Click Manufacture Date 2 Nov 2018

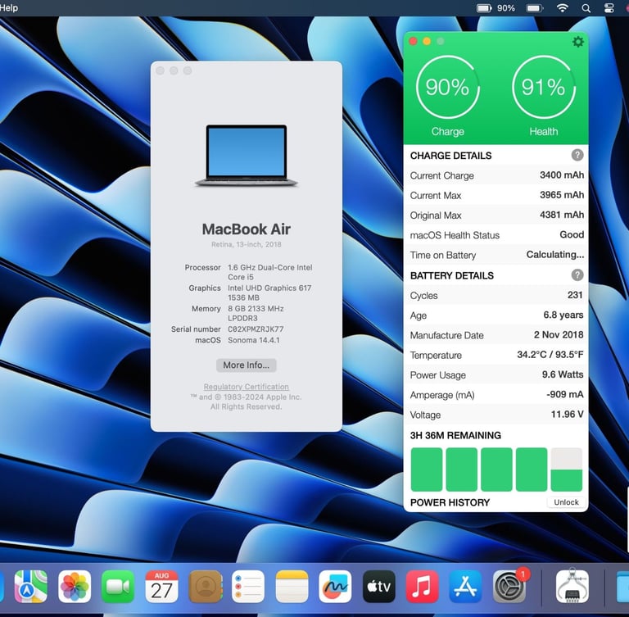pos(559,335)
